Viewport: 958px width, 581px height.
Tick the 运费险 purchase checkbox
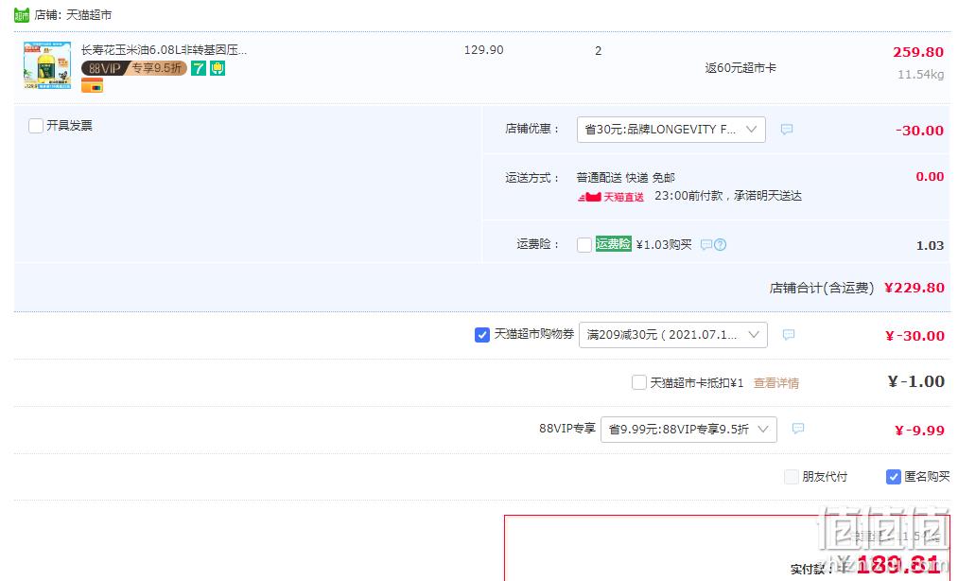coord(584,245)
